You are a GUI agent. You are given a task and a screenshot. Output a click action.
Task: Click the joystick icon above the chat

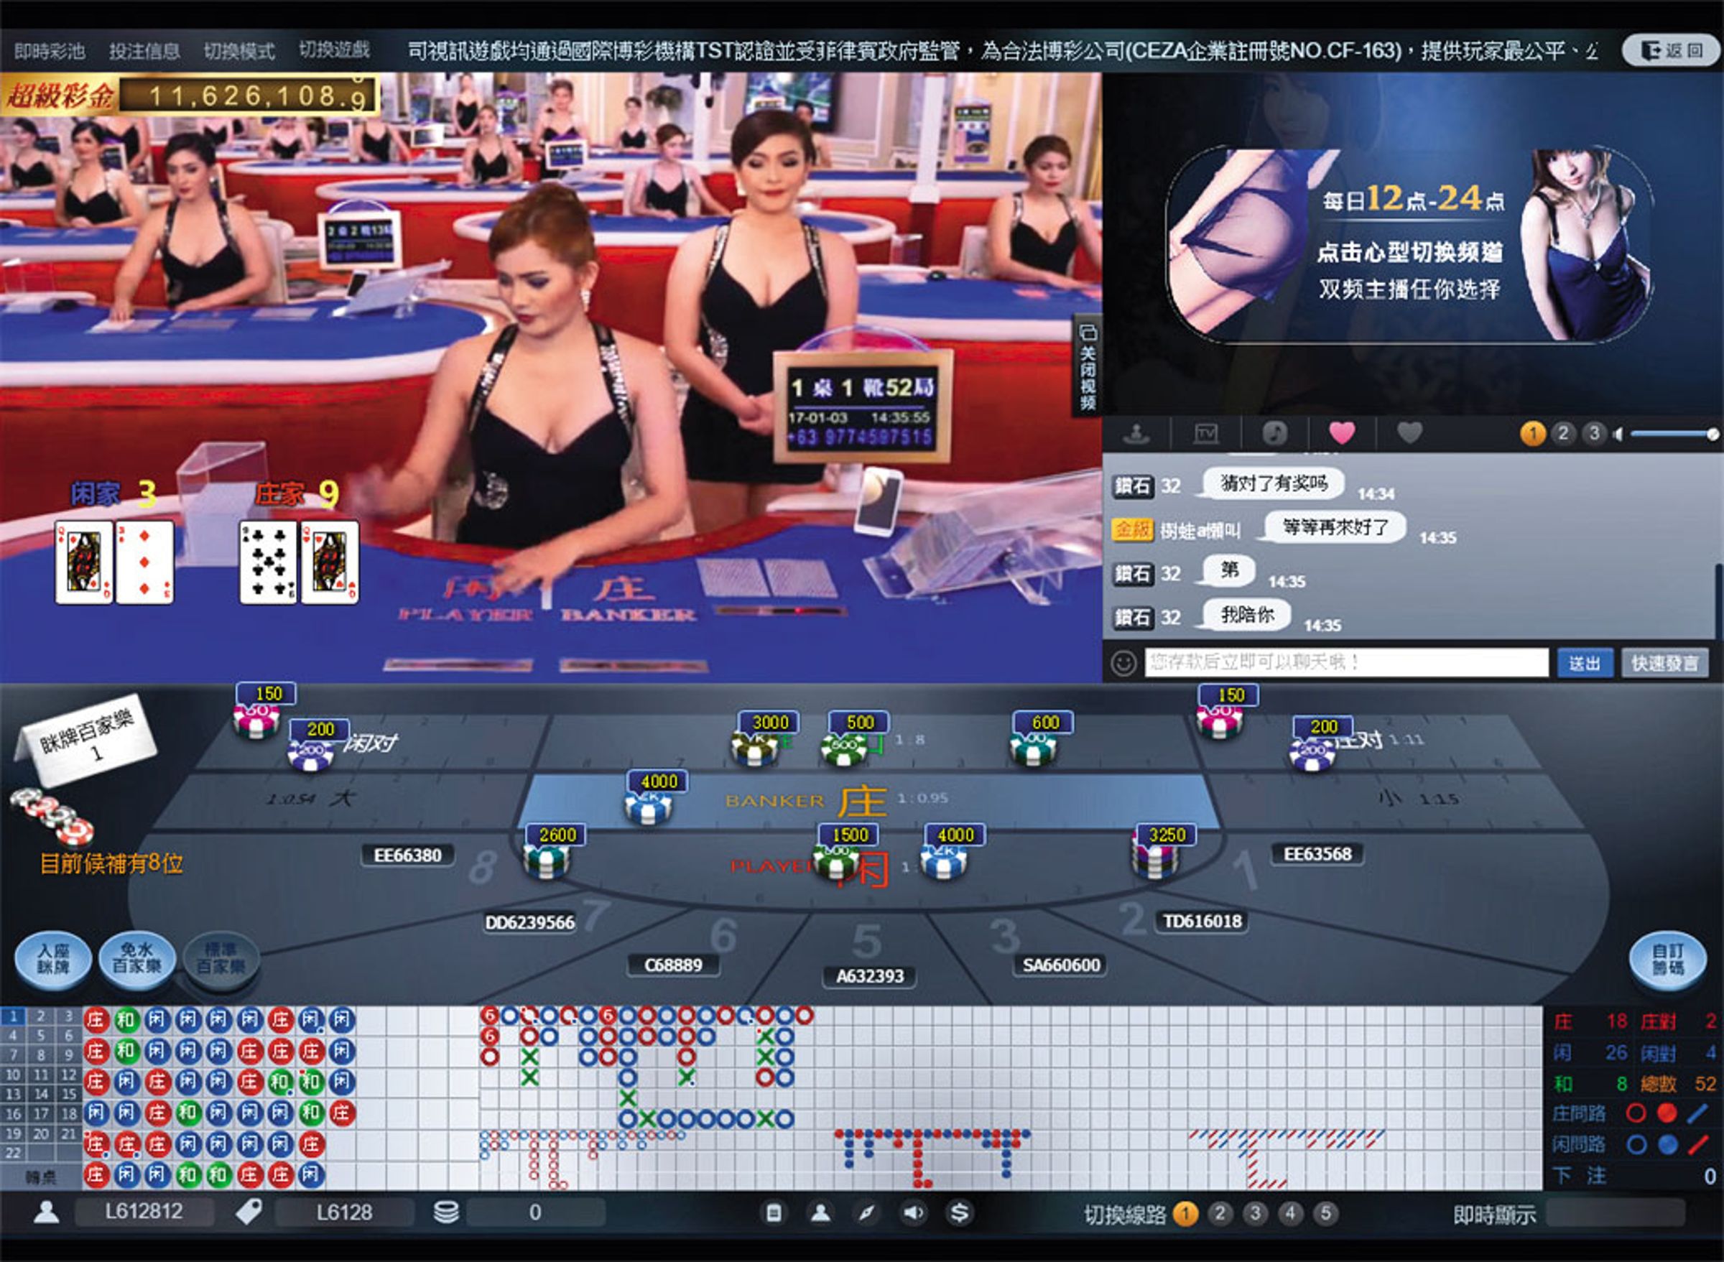[x=1136, y=434]
